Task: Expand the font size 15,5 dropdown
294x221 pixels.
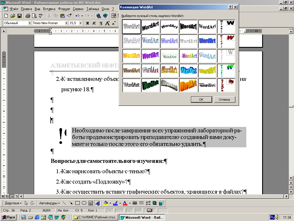Action: tap(81, 23)
